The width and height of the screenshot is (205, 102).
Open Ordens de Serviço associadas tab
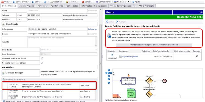123,6
